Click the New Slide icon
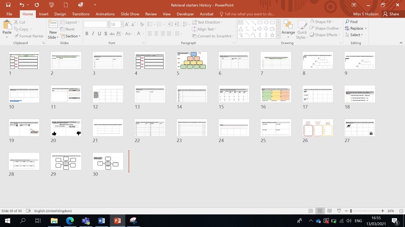Image resolution: width=405 pixels, height=227 pixels. coord(53,25)
